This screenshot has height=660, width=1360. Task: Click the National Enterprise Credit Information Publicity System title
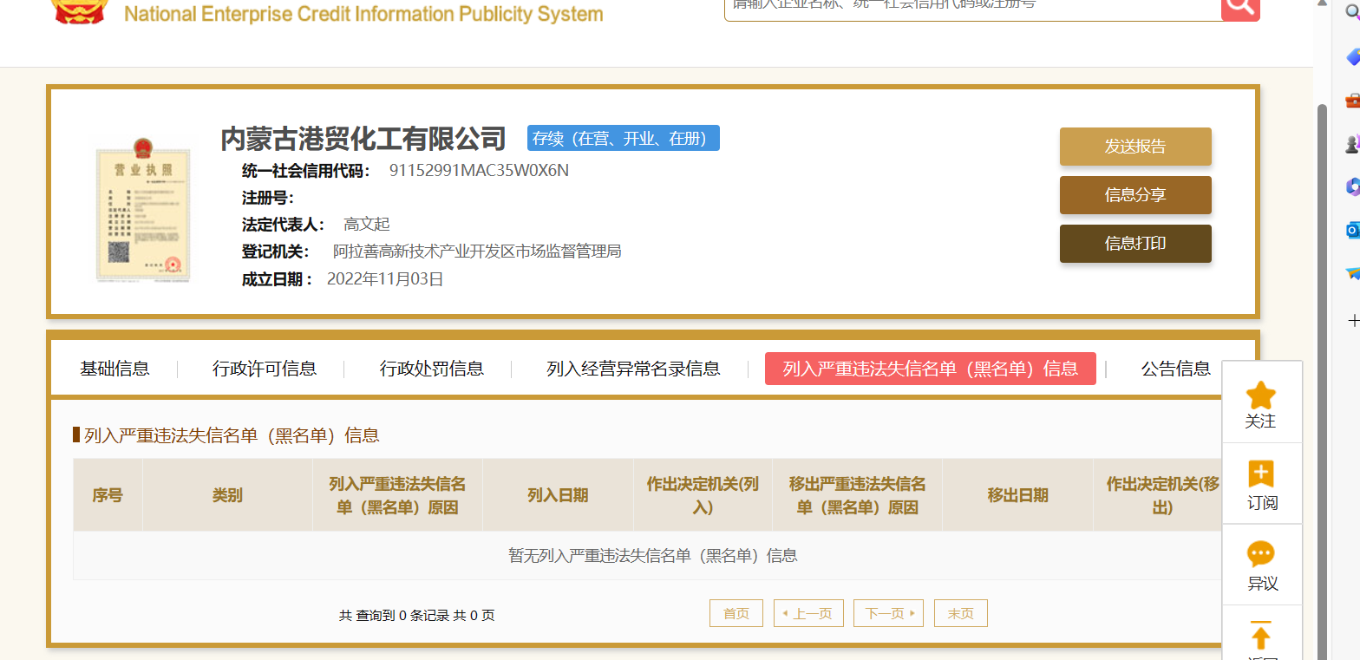pos(363,14)
